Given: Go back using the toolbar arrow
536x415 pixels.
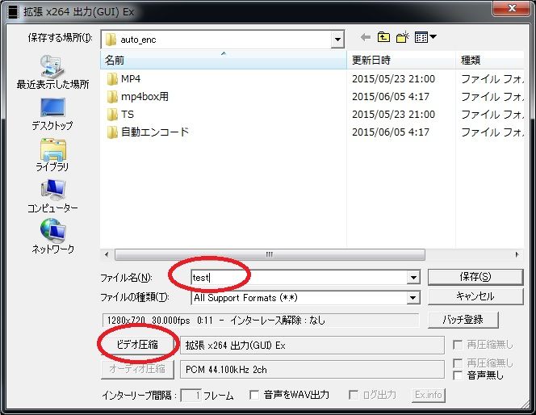Looking at the screenshot, I should point(366,37).
